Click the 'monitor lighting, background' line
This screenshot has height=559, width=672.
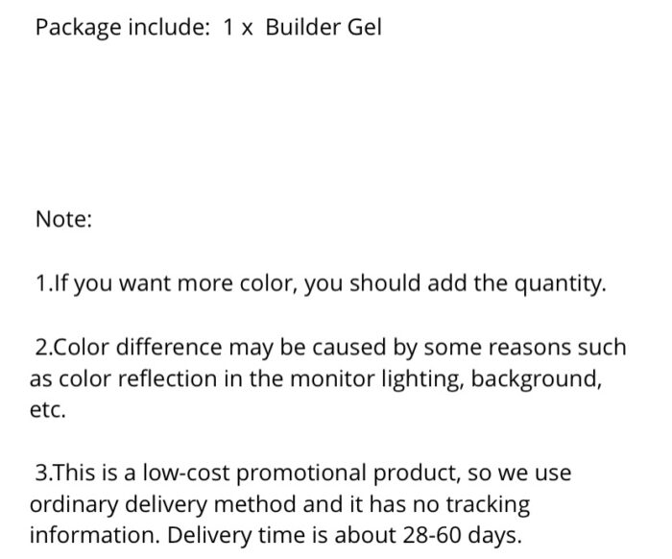coord(316,379)
